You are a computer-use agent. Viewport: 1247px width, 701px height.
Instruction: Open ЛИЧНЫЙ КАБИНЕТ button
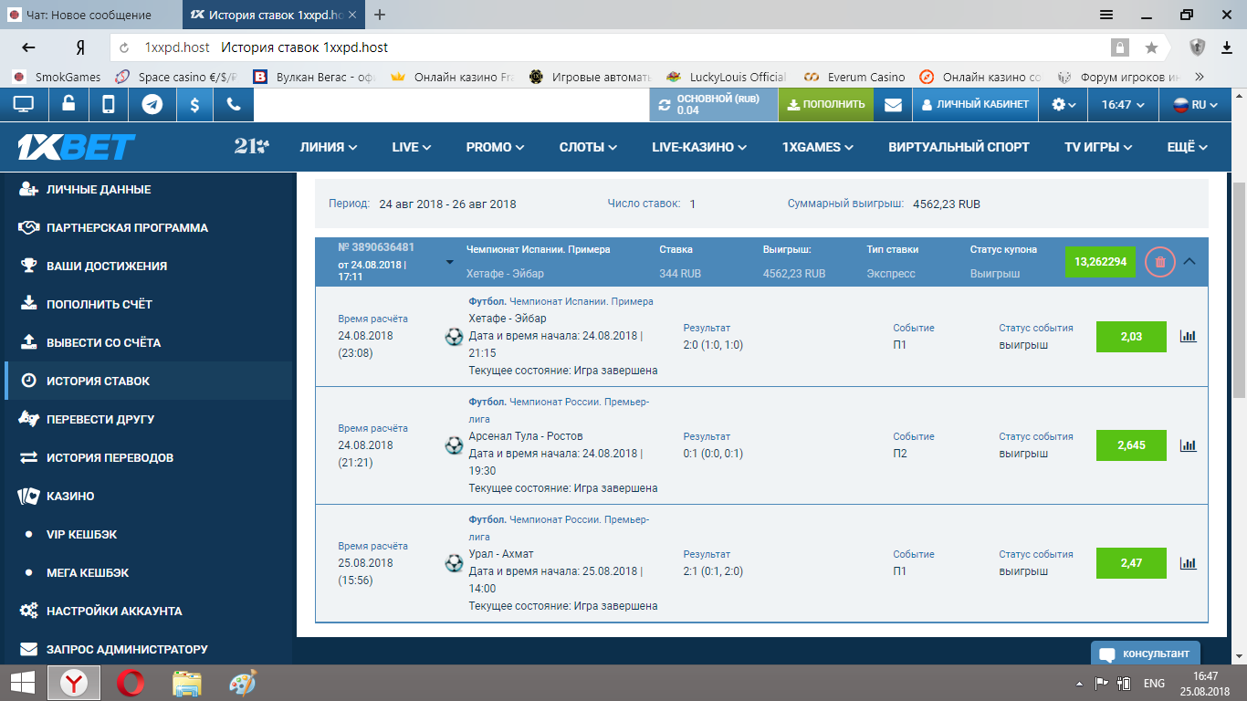coord(976,105)
